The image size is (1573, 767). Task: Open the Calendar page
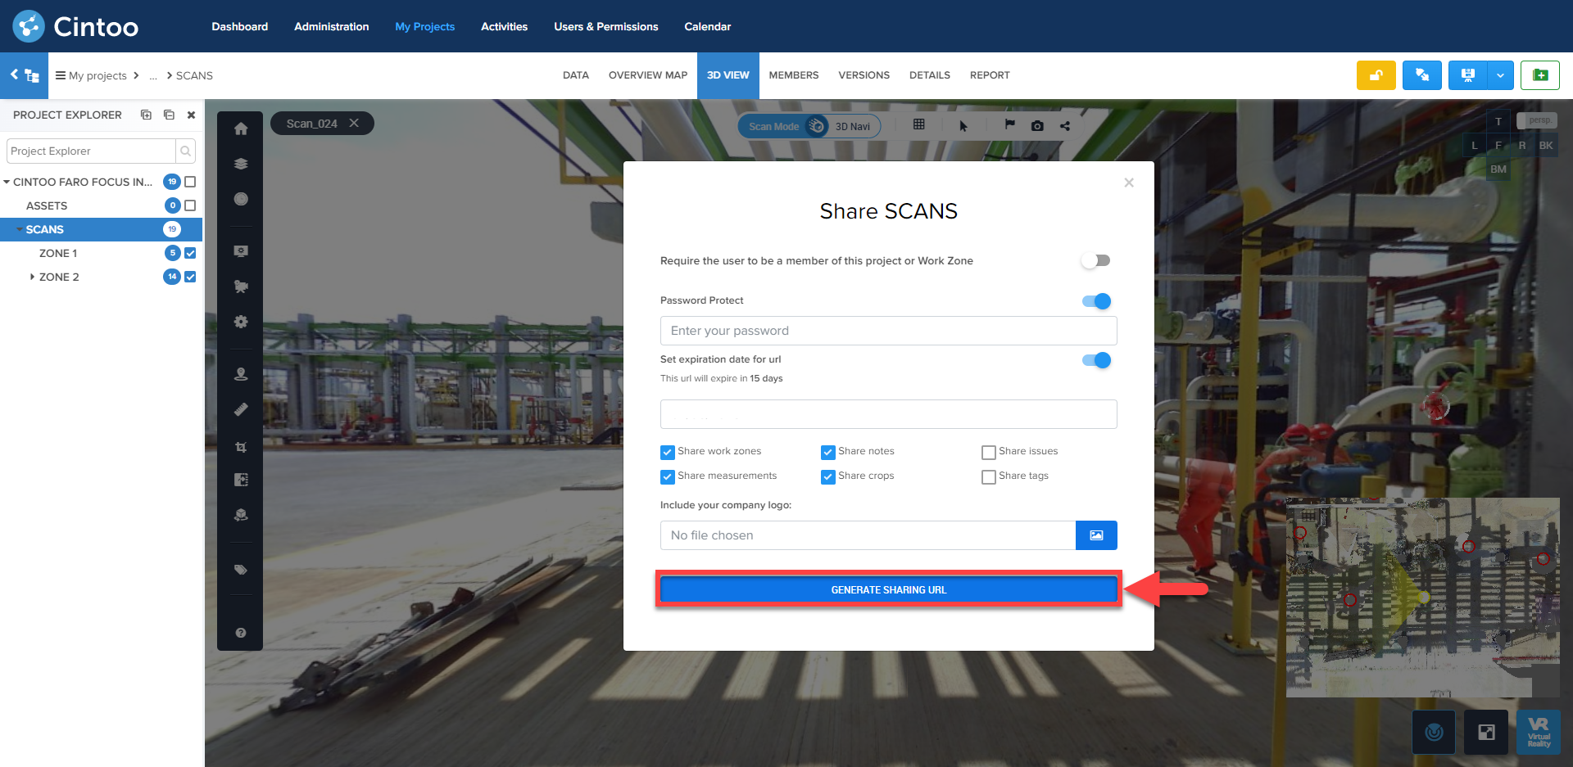(708, 26)
